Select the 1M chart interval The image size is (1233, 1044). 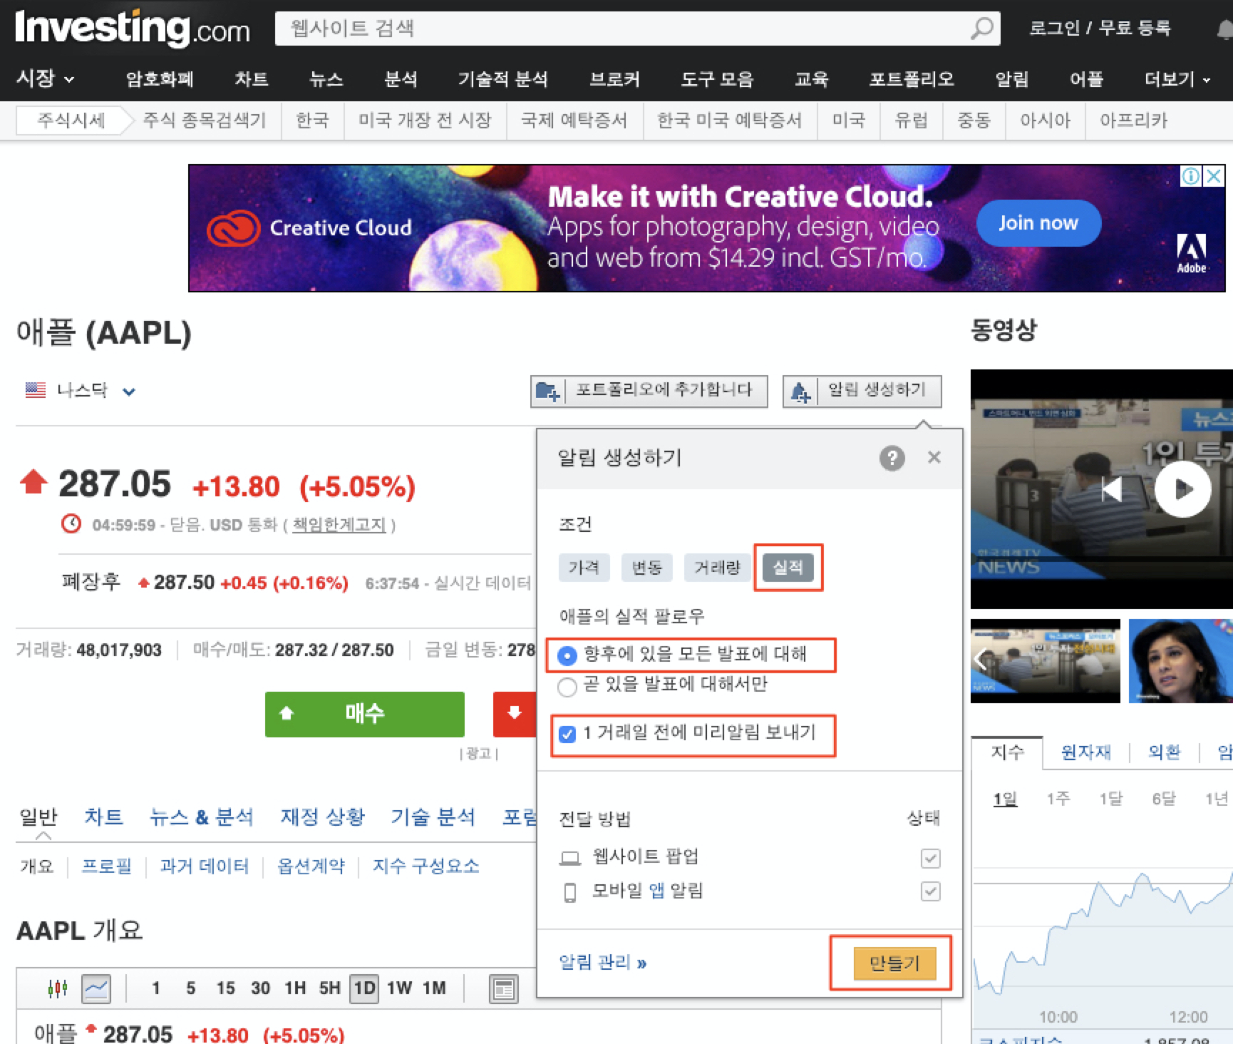[x=434, y=988]
